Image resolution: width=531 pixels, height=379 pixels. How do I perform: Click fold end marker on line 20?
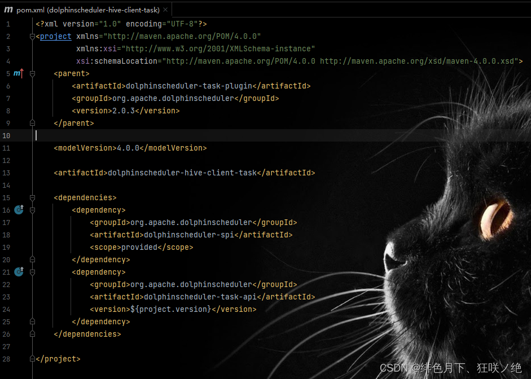[x=33, y=259]
